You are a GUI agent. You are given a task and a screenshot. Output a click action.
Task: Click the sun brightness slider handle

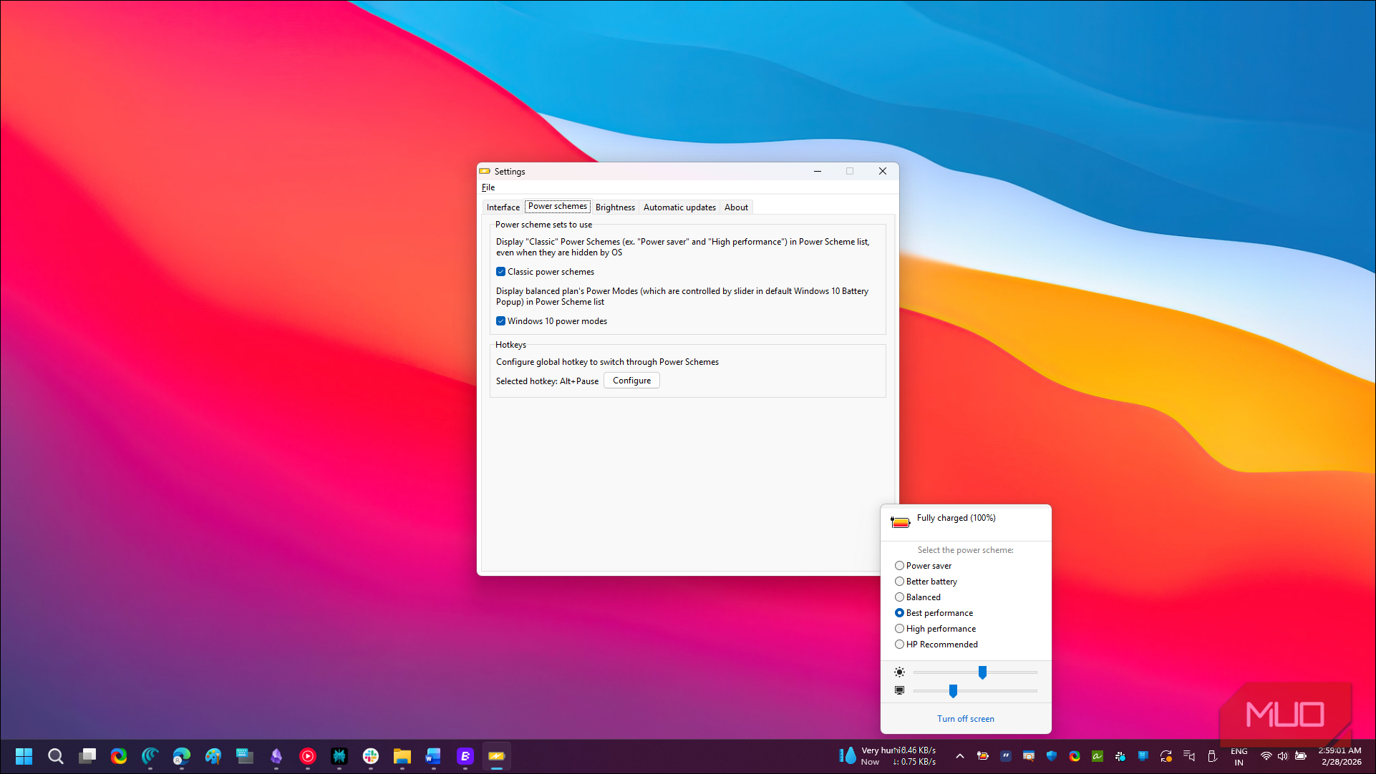983,672
